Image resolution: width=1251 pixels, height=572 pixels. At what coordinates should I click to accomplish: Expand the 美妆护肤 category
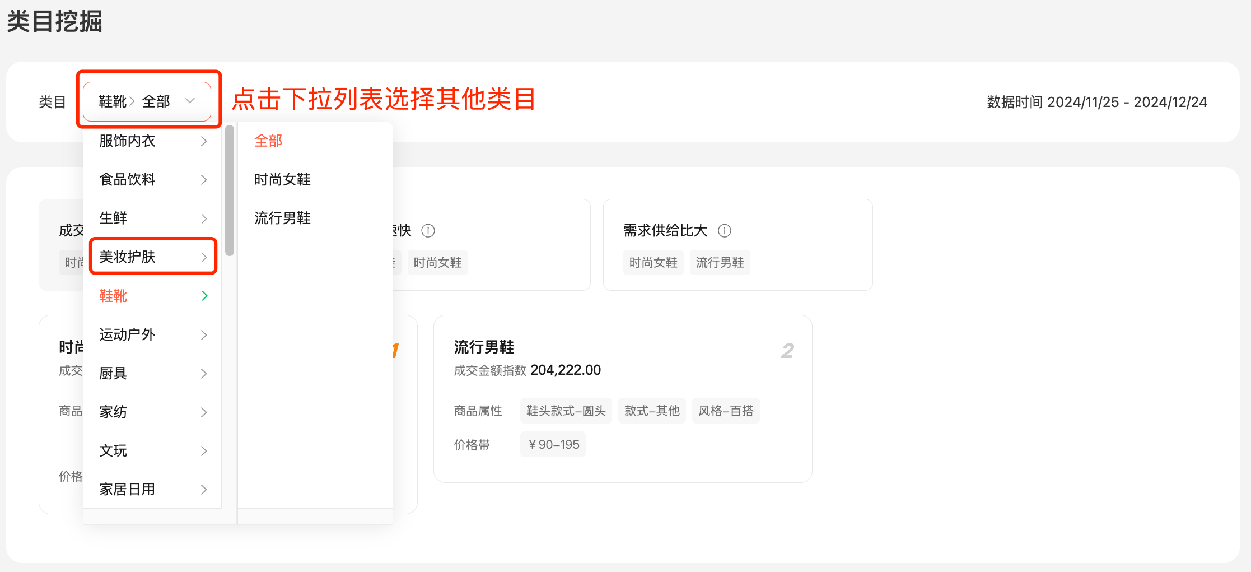tap(152, 257)
